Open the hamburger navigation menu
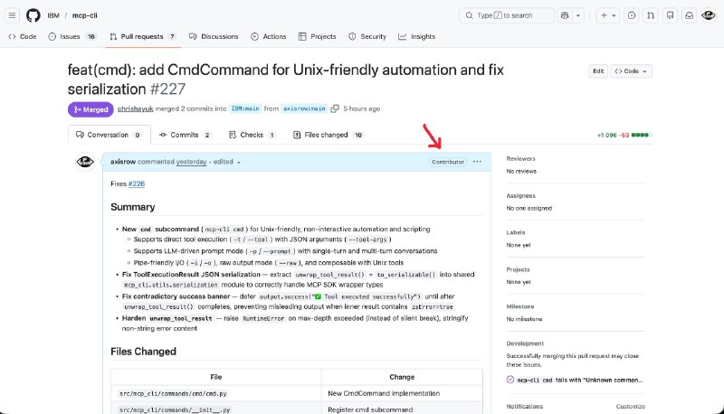This screenshot has width=724, height=414. coord(13,15)
